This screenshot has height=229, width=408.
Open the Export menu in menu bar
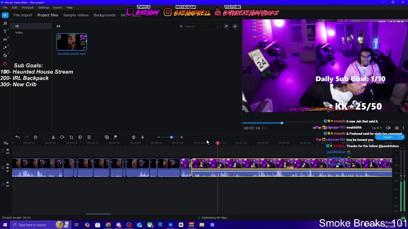click(57, 7)
